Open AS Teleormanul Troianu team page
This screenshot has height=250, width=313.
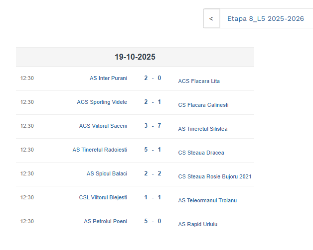click(x=207, y=200)
